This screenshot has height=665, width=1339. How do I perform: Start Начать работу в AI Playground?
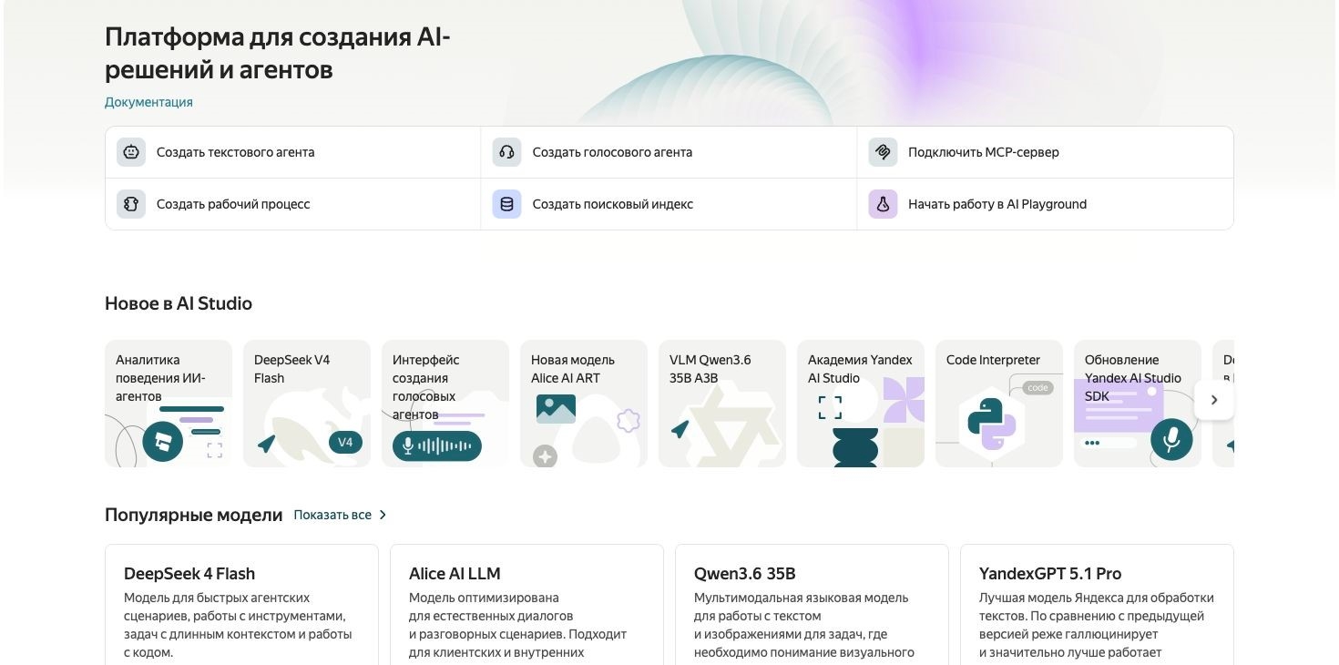pyautogui.click(x=1045, y=204)
